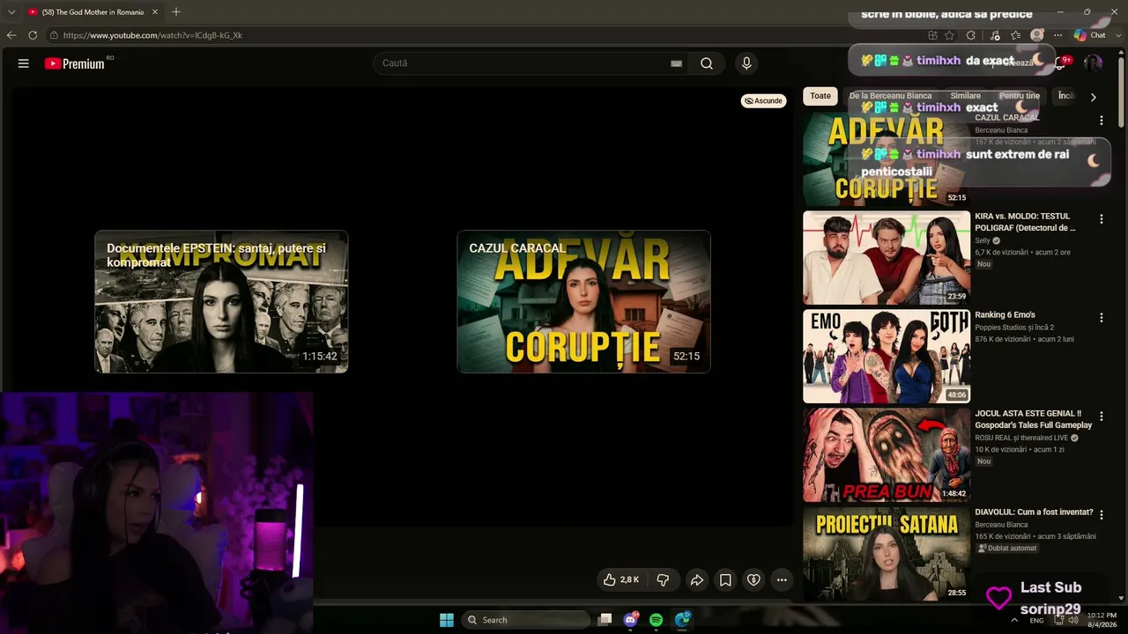This screenshot has width=1128, height=634.
Task: Visit the Selly channel link
Action: pyautogui.click(x=983, y=240)
